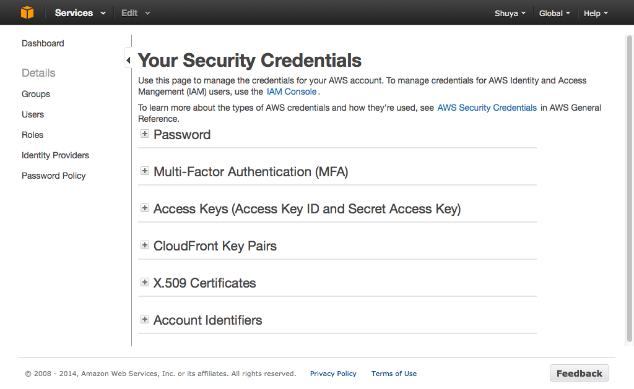This screenshot has width=634, height=389.
Task: Expand CloudFront Key Pairs plus icon
Action: [x=145, y=246]
